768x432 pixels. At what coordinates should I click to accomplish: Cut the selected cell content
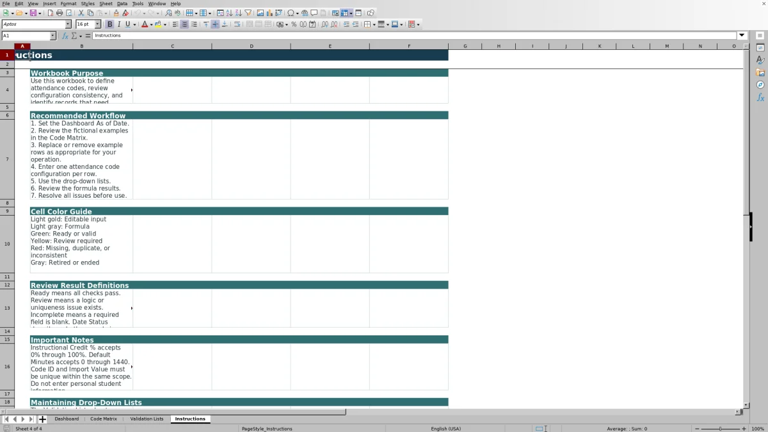click(x=81, y=13)
